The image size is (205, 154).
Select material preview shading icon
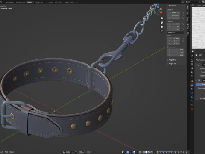coord(149,152)
